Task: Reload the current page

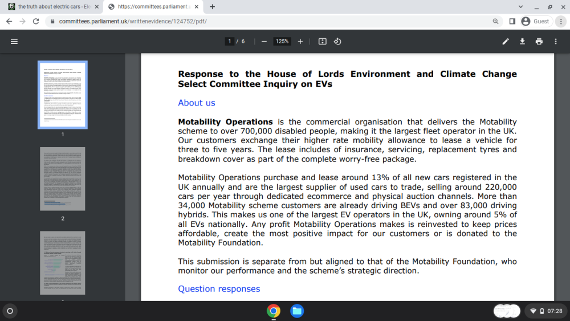Action: [x=36, y=22]
